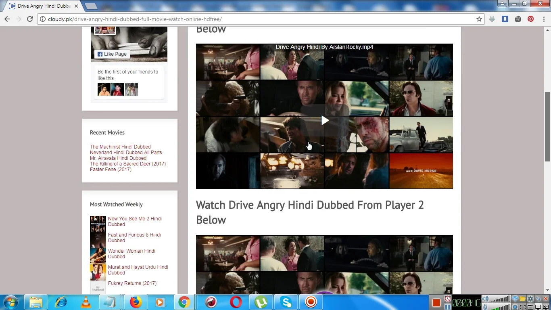This screenshot has height=310, width=551.
Task: Open a new browser tab
Action: [x=91, y=6]
